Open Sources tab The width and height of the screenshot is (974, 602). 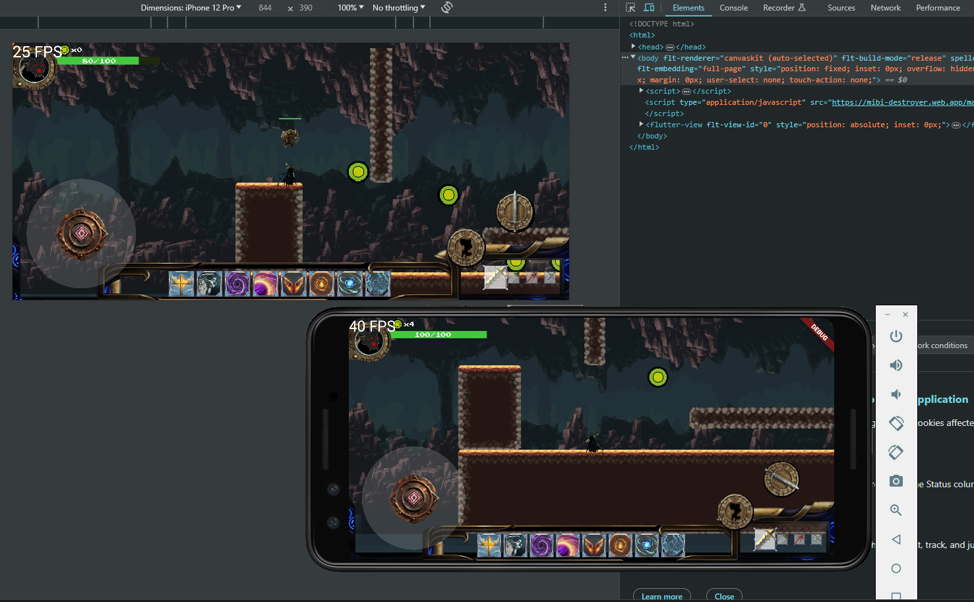[x=841, y=7]
